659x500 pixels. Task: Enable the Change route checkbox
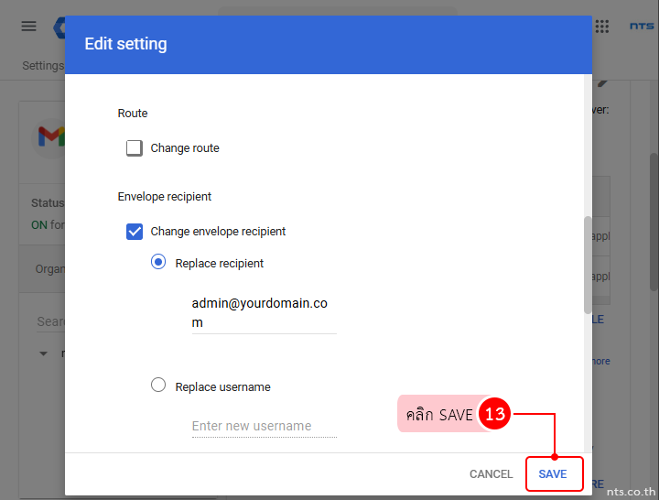[135, 148]
